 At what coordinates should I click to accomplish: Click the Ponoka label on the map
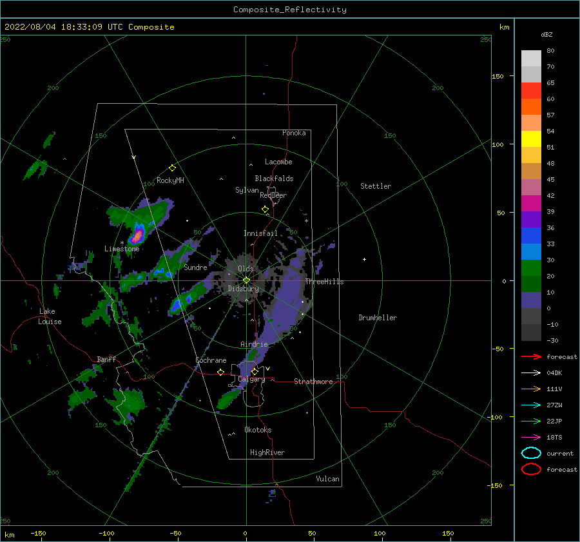[x=294, y=133]
